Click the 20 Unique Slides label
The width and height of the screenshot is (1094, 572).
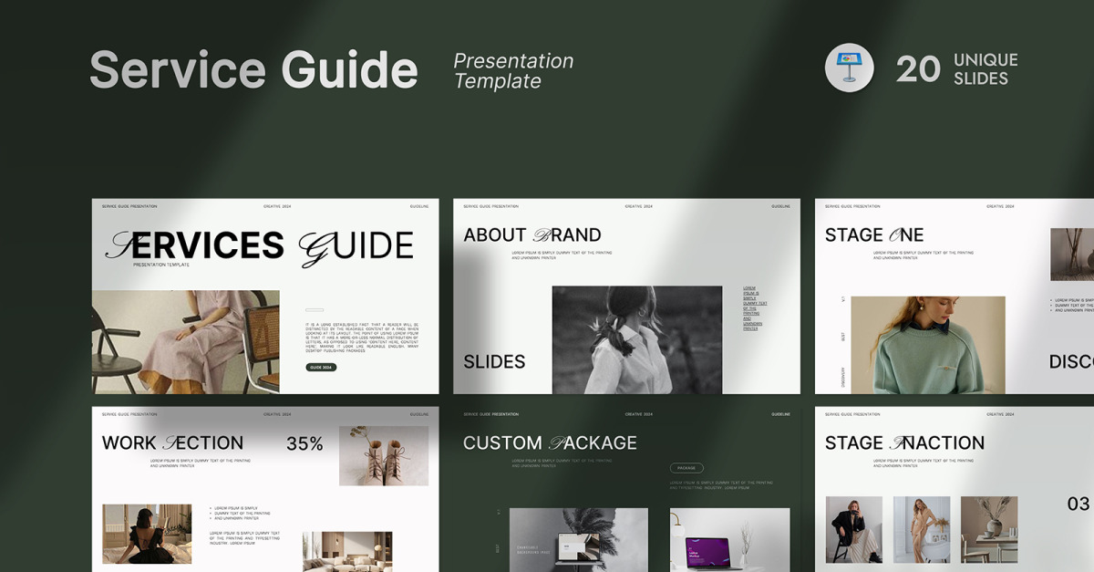pyautogui.click(x=956, y=69)
